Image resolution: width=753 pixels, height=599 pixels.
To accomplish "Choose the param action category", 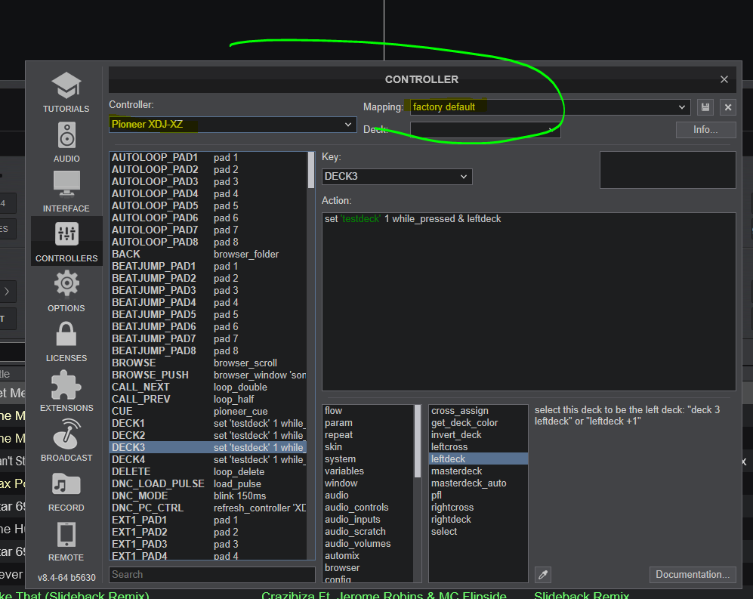I will point(368,423).
